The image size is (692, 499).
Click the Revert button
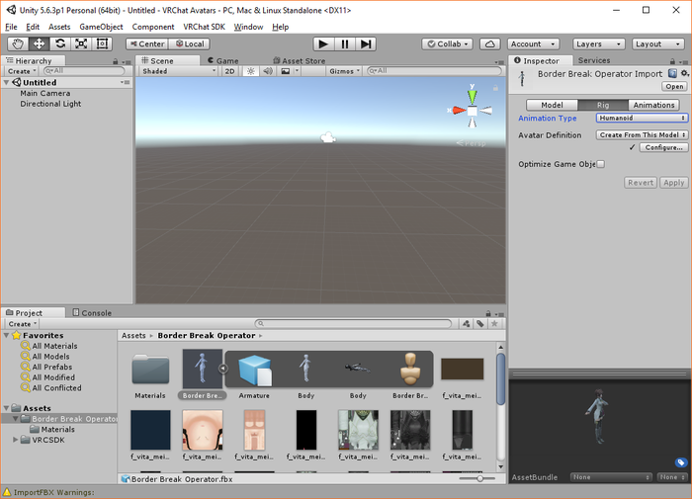(641, 183)
